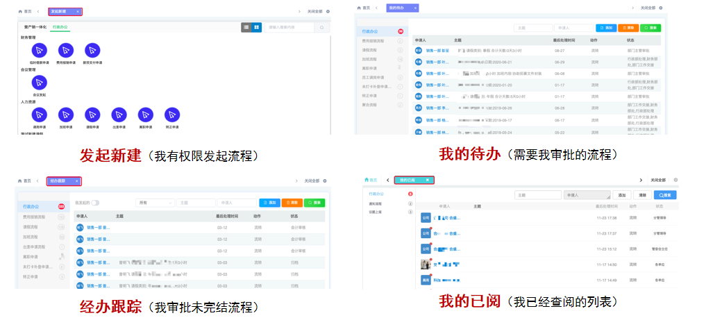Start the 会议发起 meeting icon

point(40,83)
